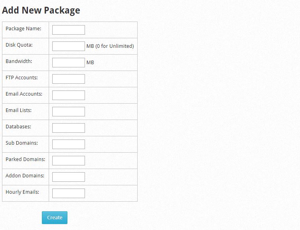Click the Package Name input field
Screen dimensions: 300x230
69,30
